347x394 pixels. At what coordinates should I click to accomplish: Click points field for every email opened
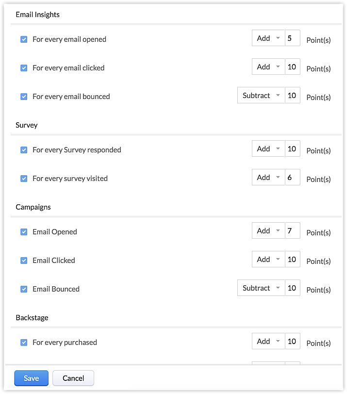click(x=292, y=38)
